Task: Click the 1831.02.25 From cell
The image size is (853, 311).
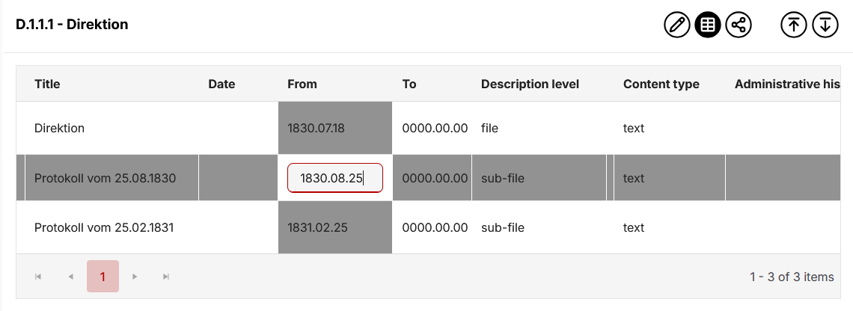Action: (317, 227)
